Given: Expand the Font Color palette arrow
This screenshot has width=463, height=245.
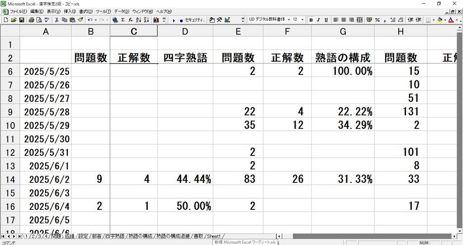Looking at the screenshot, I should [x=457, y=20].
